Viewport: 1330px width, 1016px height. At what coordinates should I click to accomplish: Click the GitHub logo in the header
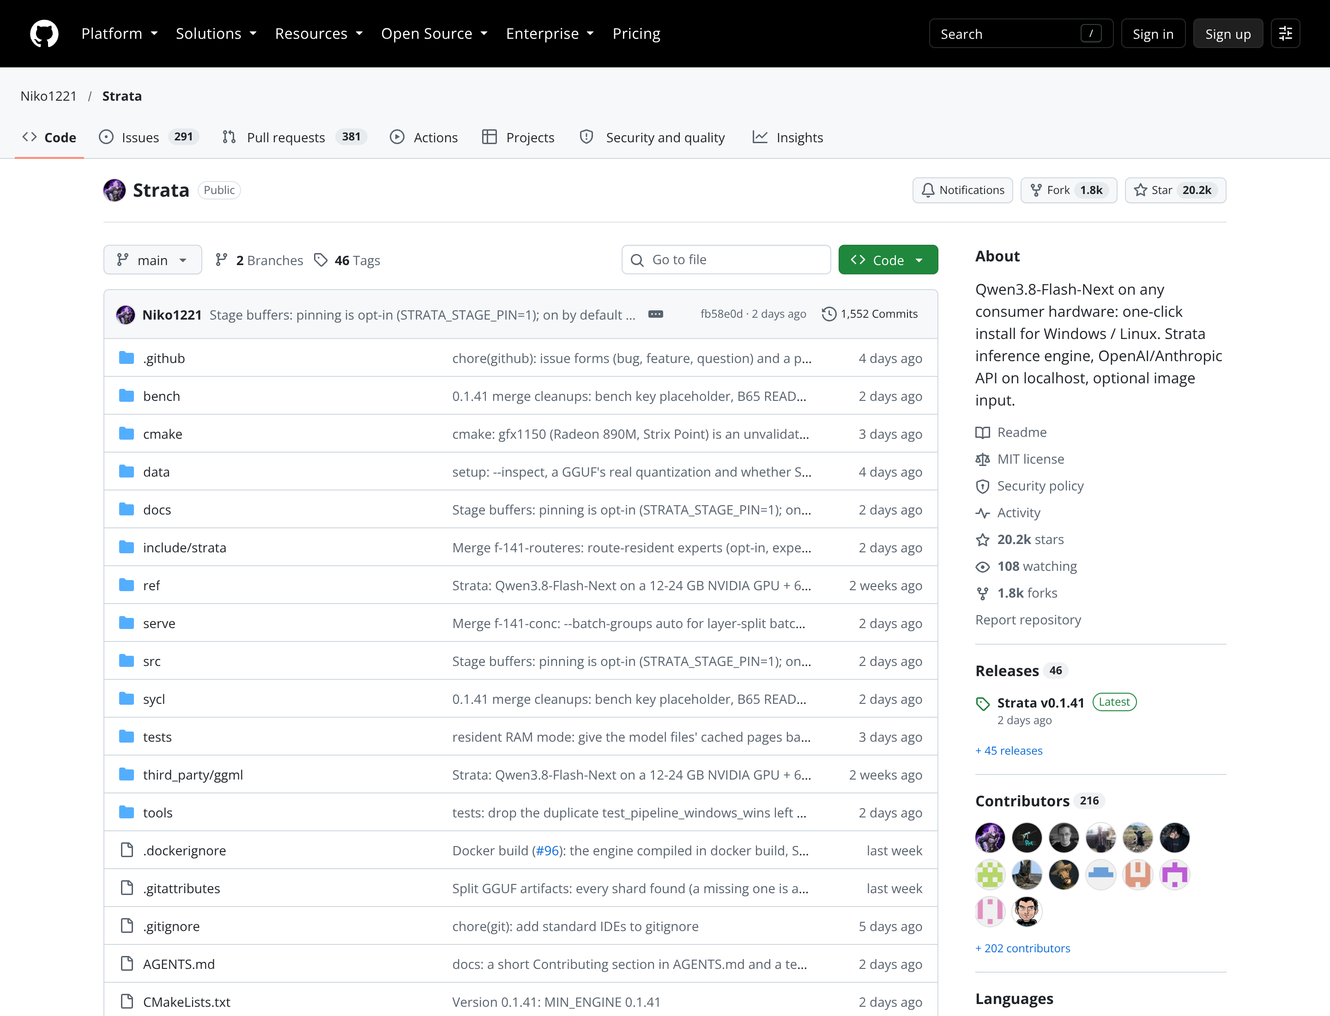[44, 33]
